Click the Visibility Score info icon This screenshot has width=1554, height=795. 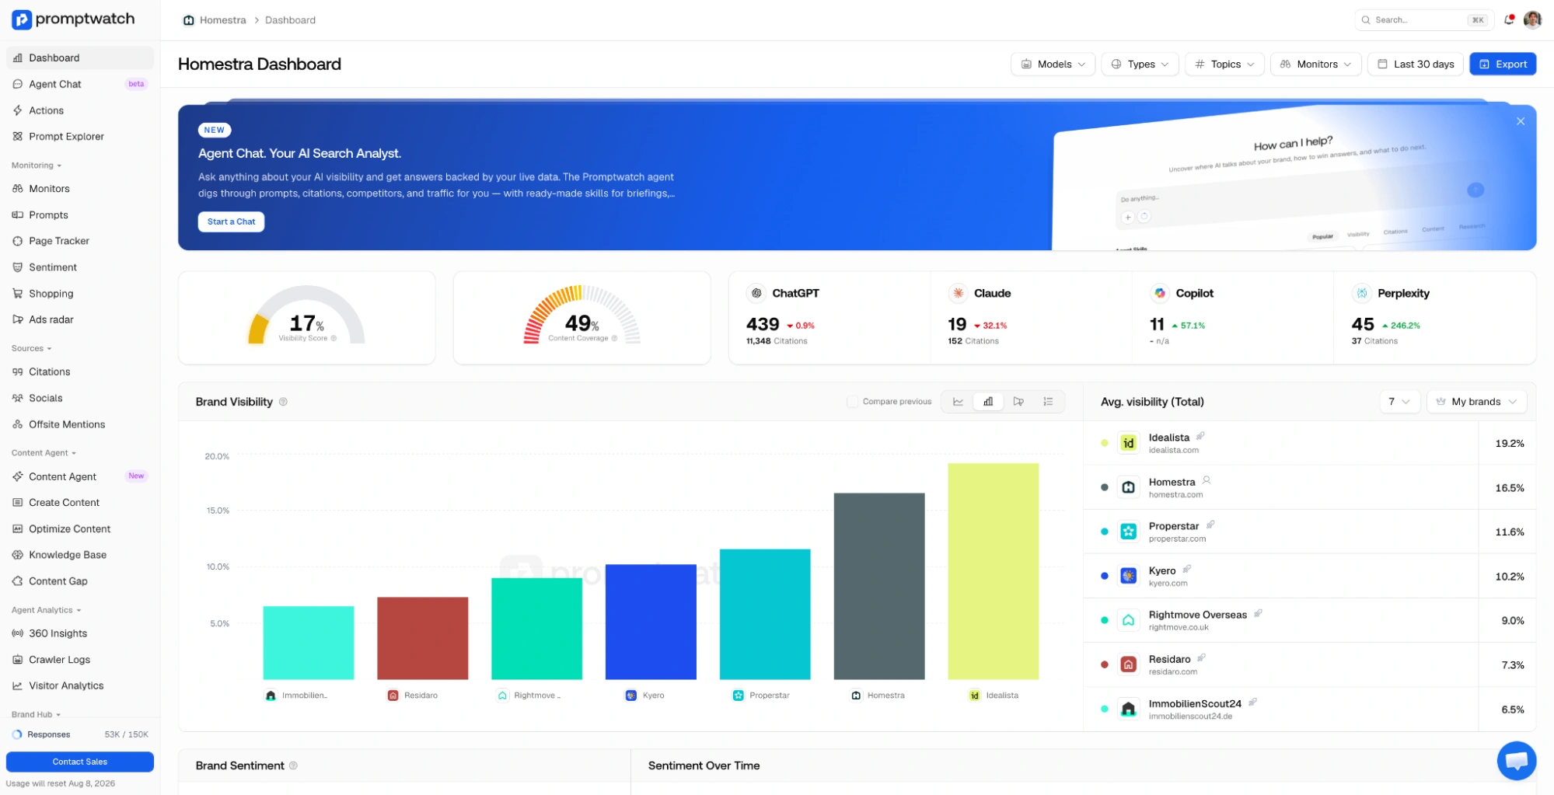(333, 338)
